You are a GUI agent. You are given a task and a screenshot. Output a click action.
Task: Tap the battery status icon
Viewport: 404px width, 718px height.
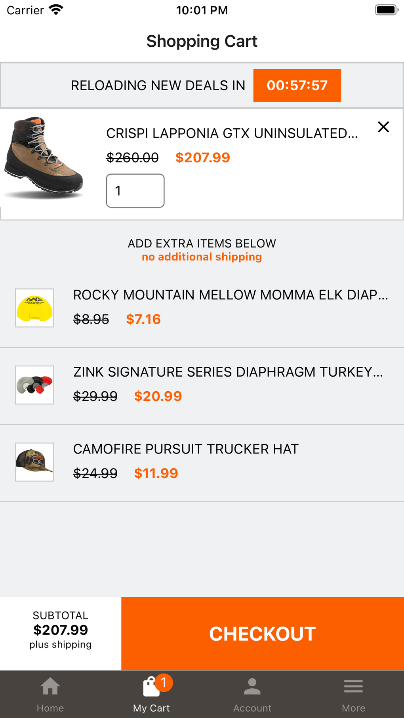386,10
